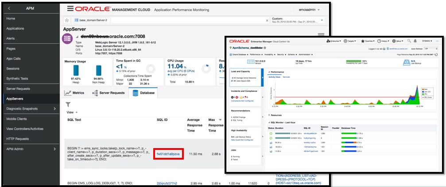The width and height of the screenshot is (446, 187).
Task: Click the Heap memory usage cylinder
Action: 76,70
